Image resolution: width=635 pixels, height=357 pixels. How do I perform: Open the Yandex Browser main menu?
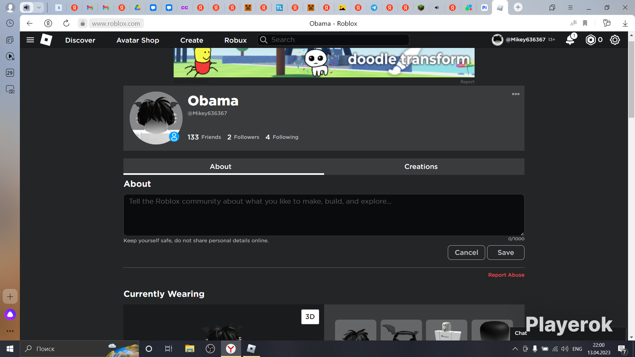570,7
